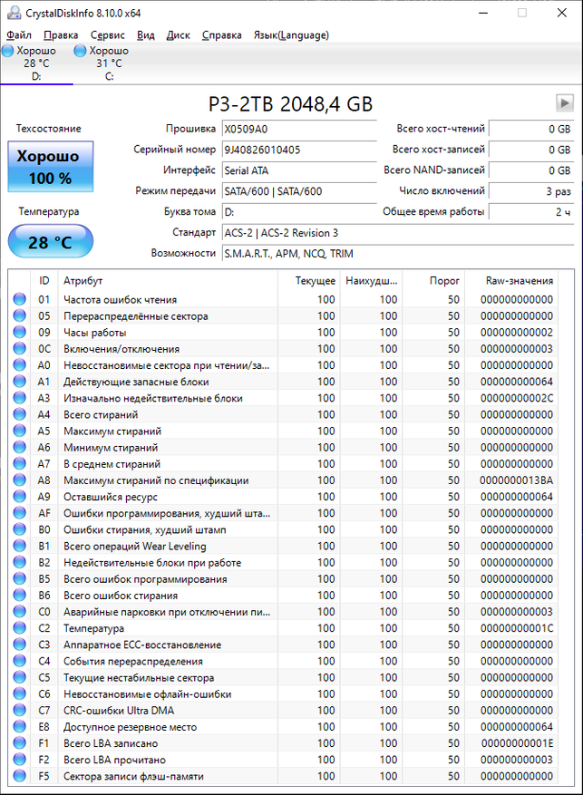Image resolution: width=583 pixels, height=795 pixels.
Task: Click the Хорошо 100 % health status button
Action: (51, 167)
